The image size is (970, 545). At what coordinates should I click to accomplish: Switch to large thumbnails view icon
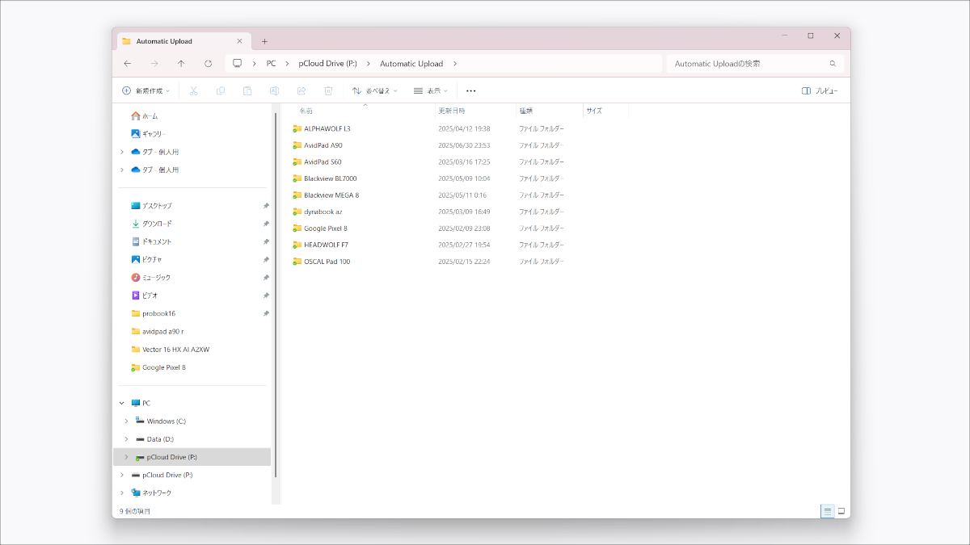tap(841, 511)
